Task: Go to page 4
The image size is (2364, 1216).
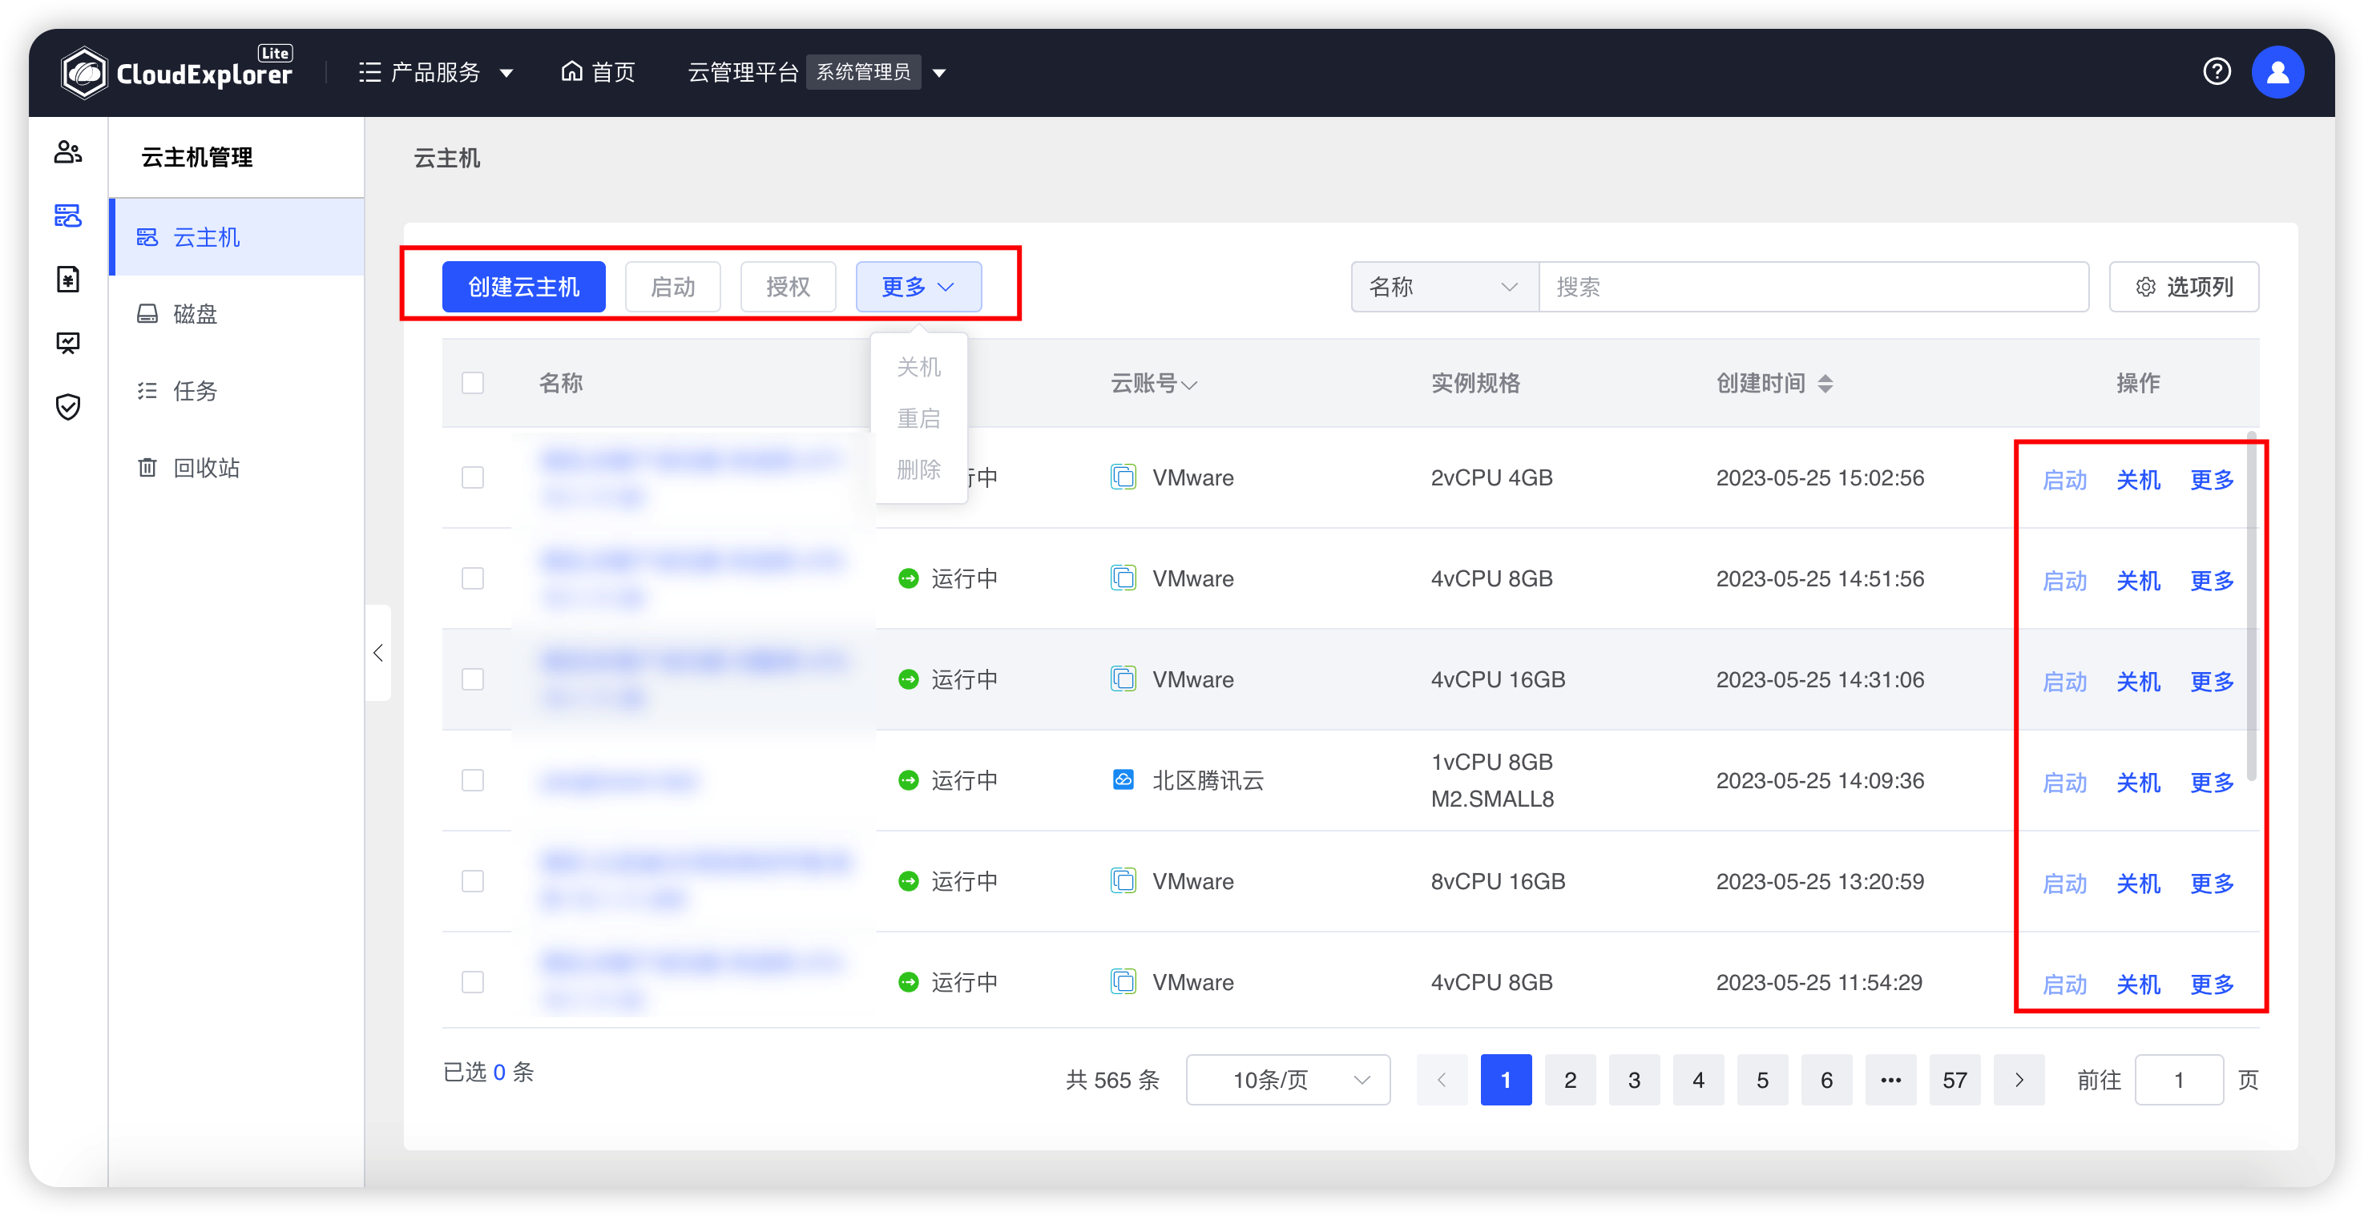Action: pos(1698,1079)
